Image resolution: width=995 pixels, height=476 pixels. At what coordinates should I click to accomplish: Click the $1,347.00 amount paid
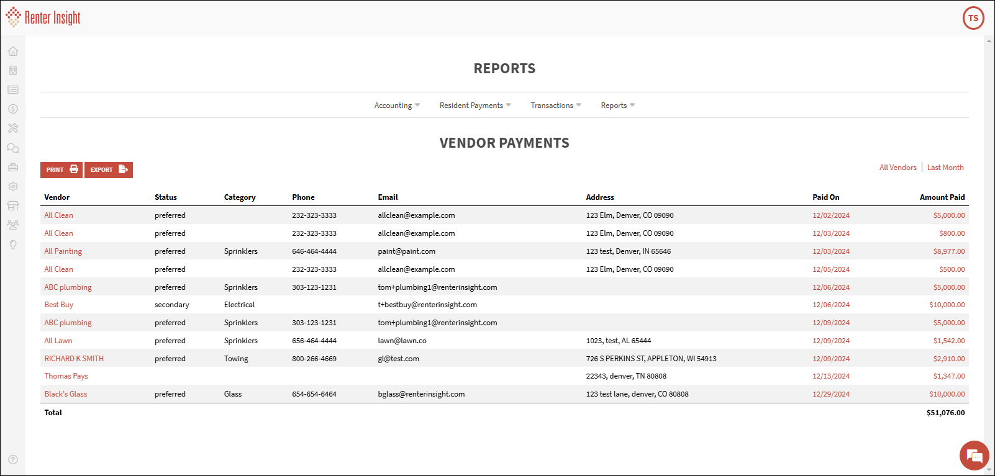[949, 376]
